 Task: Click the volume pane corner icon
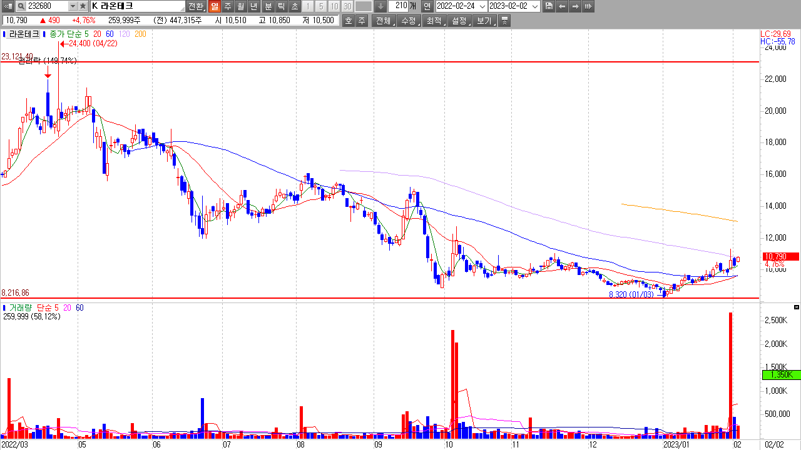[796, 307]
